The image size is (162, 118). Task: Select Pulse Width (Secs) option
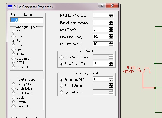click(x=75, y=57)
